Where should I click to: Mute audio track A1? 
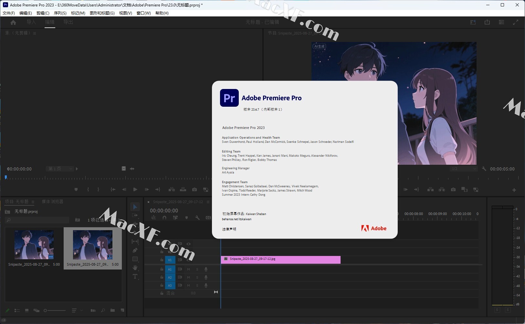(188, 269)
